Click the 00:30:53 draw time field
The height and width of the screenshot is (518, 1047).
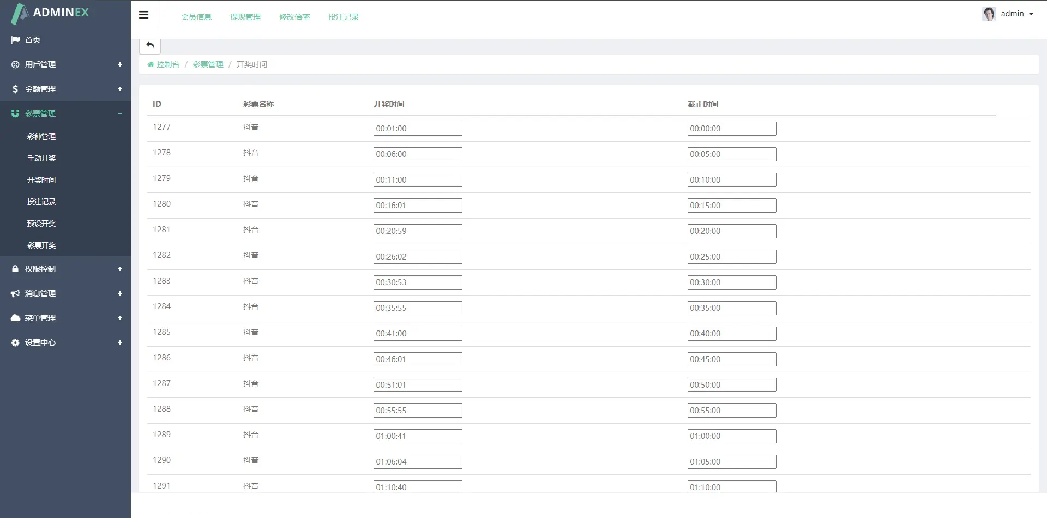(418, 282)
